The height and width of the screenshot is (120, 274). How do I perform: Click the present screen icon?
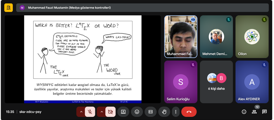point(123,112)
